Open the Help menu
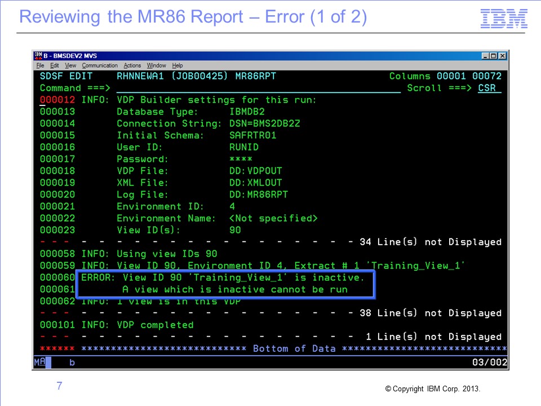 (178, 65)
